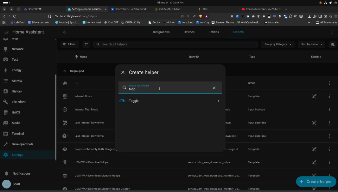338x192 pixels.
Task: Select the Toggle helper option
Action: [169, 101]
